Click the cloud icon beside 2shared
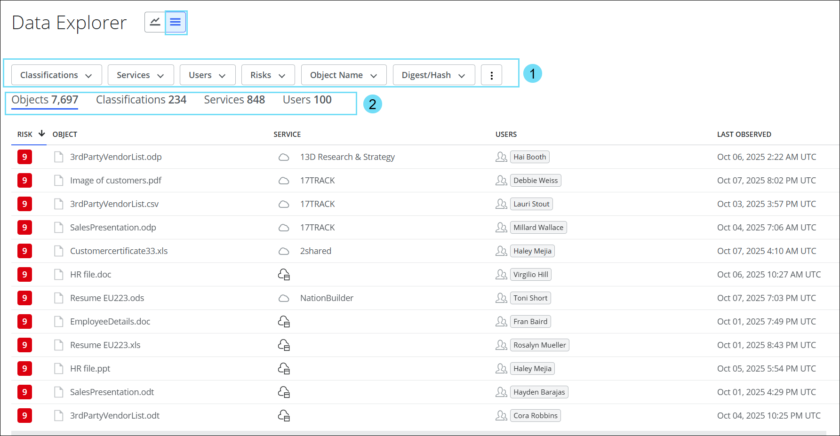Image resolution: width=840 pixels, height=436 pixels. pyautogui.click(x=284, y=251)
